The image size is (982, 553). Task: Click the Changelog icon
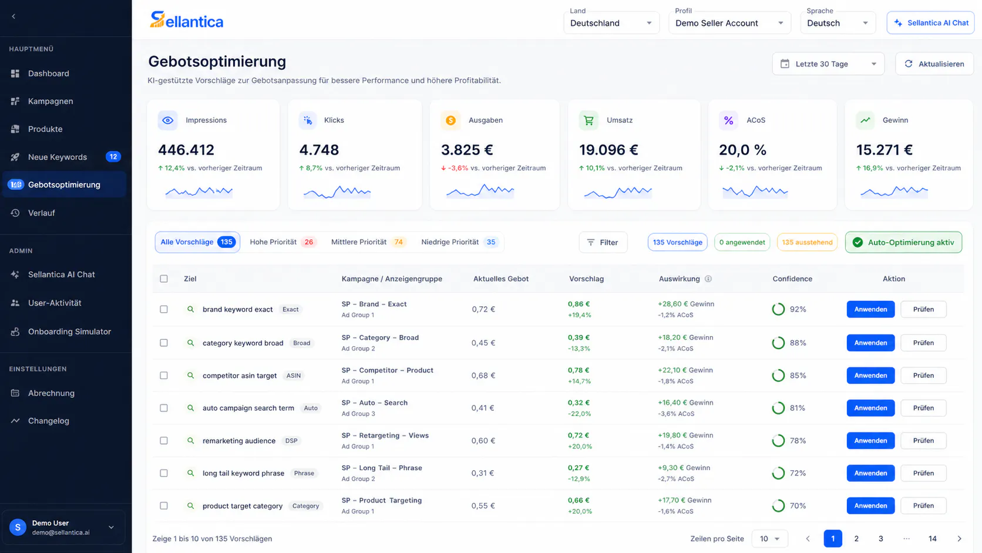tap(15, 421)
